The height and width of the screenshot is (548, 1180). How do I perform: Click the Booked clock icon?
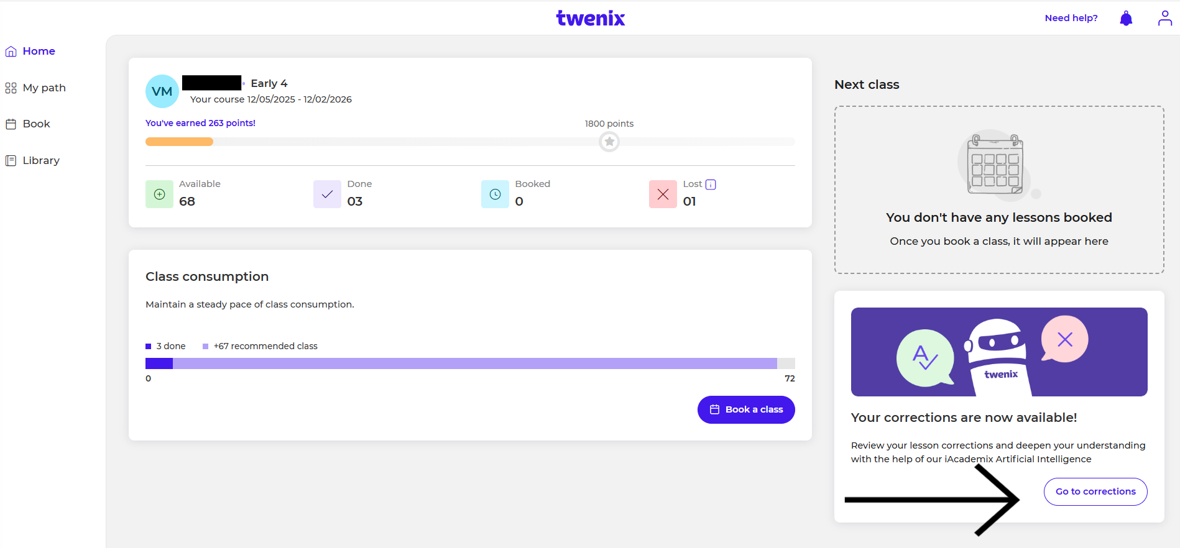point(495,194)
